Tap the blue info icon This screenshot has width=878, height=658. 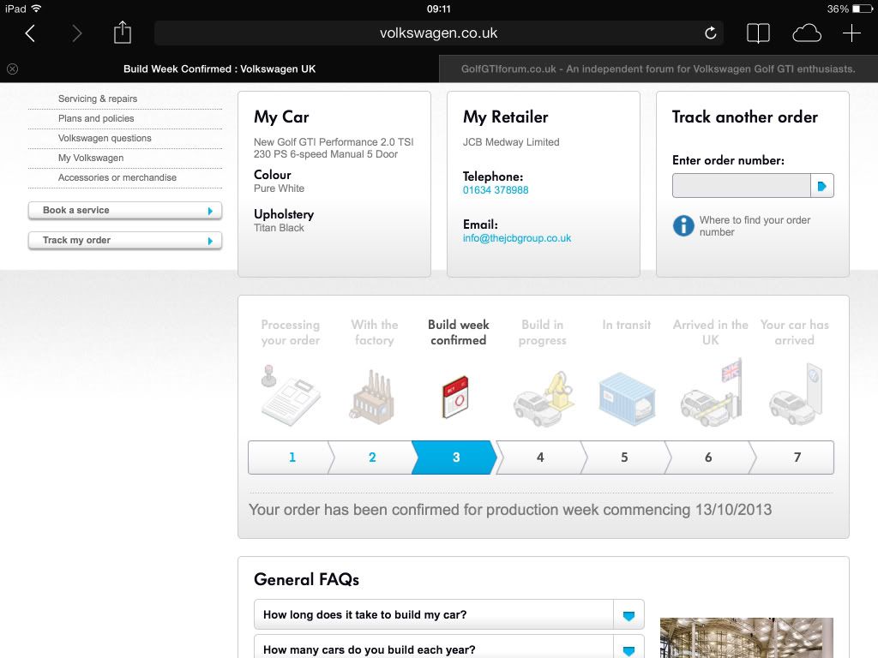pyautogui.click(x=683, y=226)
